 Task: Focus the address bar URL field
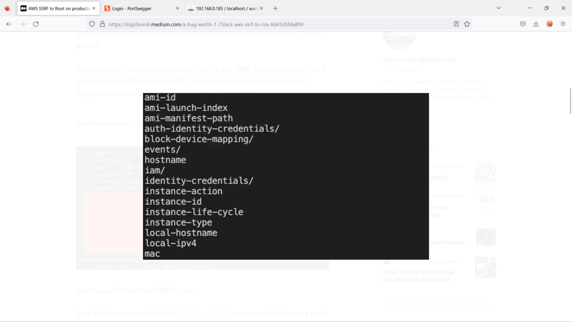pyautogui.click(x=279, y=24)
